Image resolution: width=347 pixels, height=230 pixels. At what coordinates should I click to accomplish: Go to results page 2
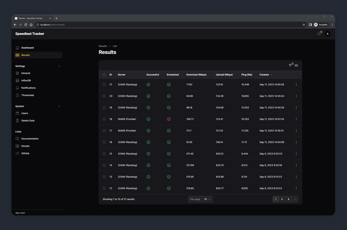(x=282, y=199)
